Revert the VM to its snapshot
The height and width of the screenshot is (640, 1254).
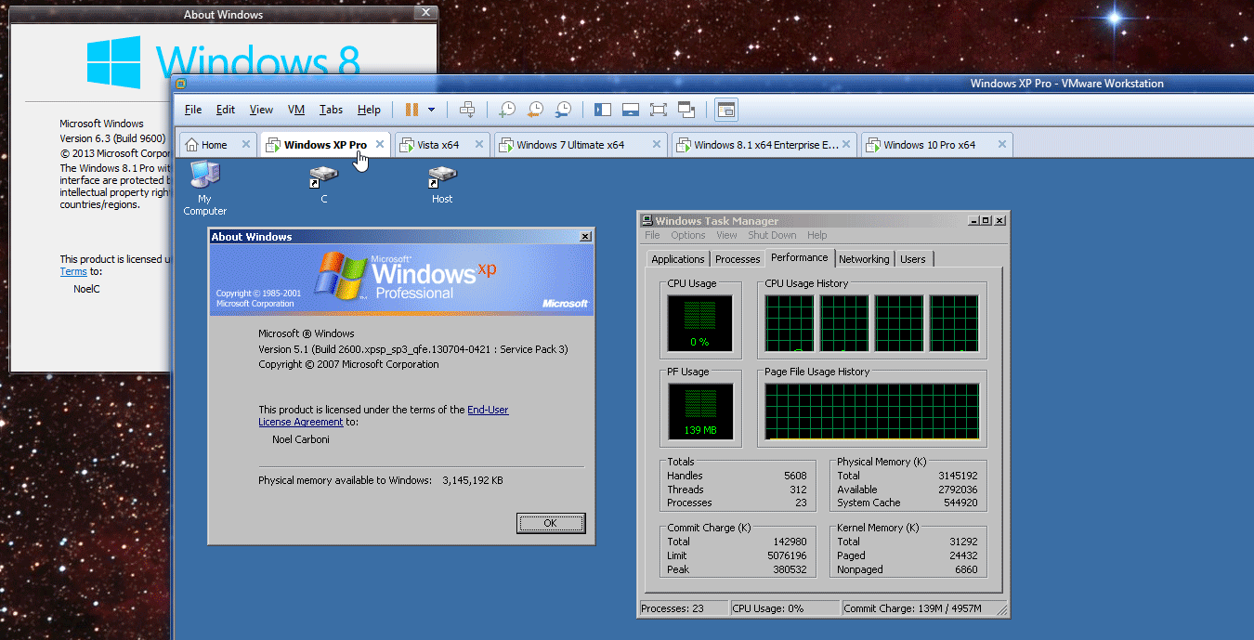(535, 110)
